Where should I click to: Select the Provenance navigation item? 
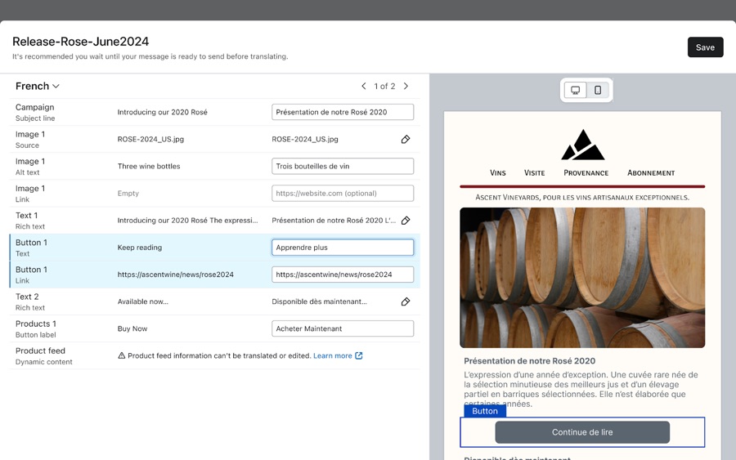pos(586,173)
